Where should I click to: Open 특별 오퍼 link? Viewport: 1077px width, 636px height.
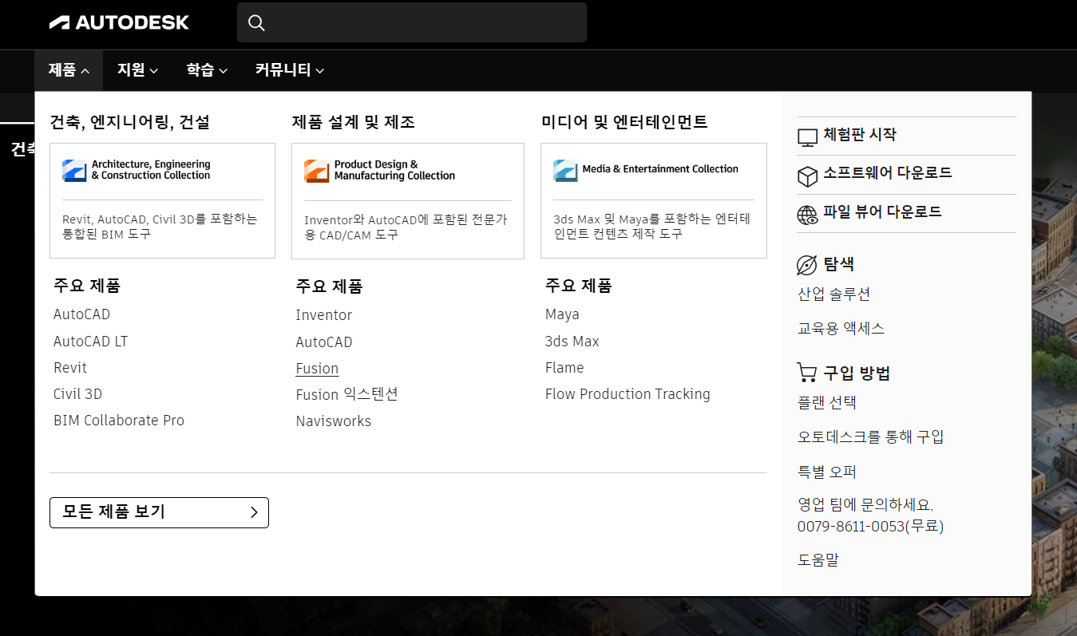pos(827,472)
